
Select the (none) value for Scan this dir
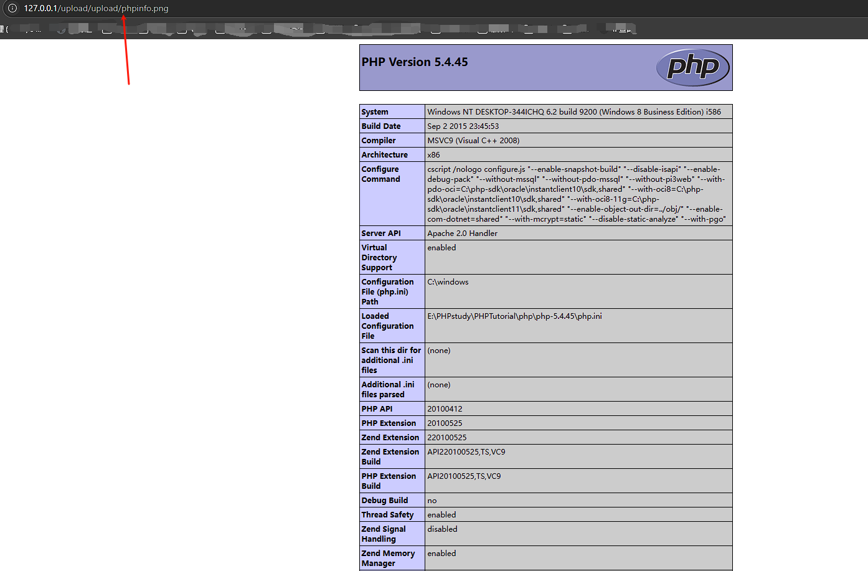439,351
